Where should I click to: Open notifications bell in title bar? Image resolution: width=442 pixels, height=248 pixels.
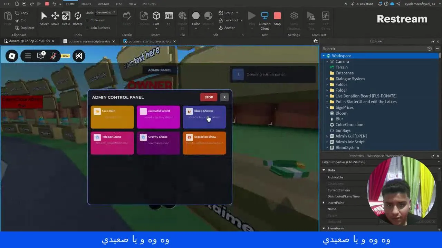tap(380, 4)
